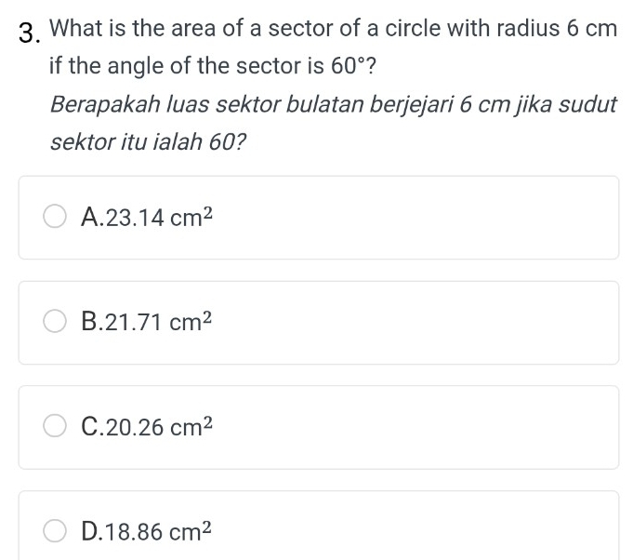The image size is (633, 560).
Task: Click the Malay line sektor itu ialah 60?
Action: click(x=148, y=142)
